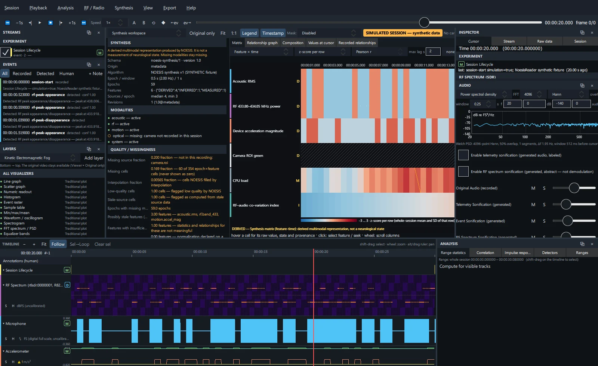Image resolution: width=598 pixels, height=366 pixels.
Task: Start playback with the play icon
Action: pos(40,23)
